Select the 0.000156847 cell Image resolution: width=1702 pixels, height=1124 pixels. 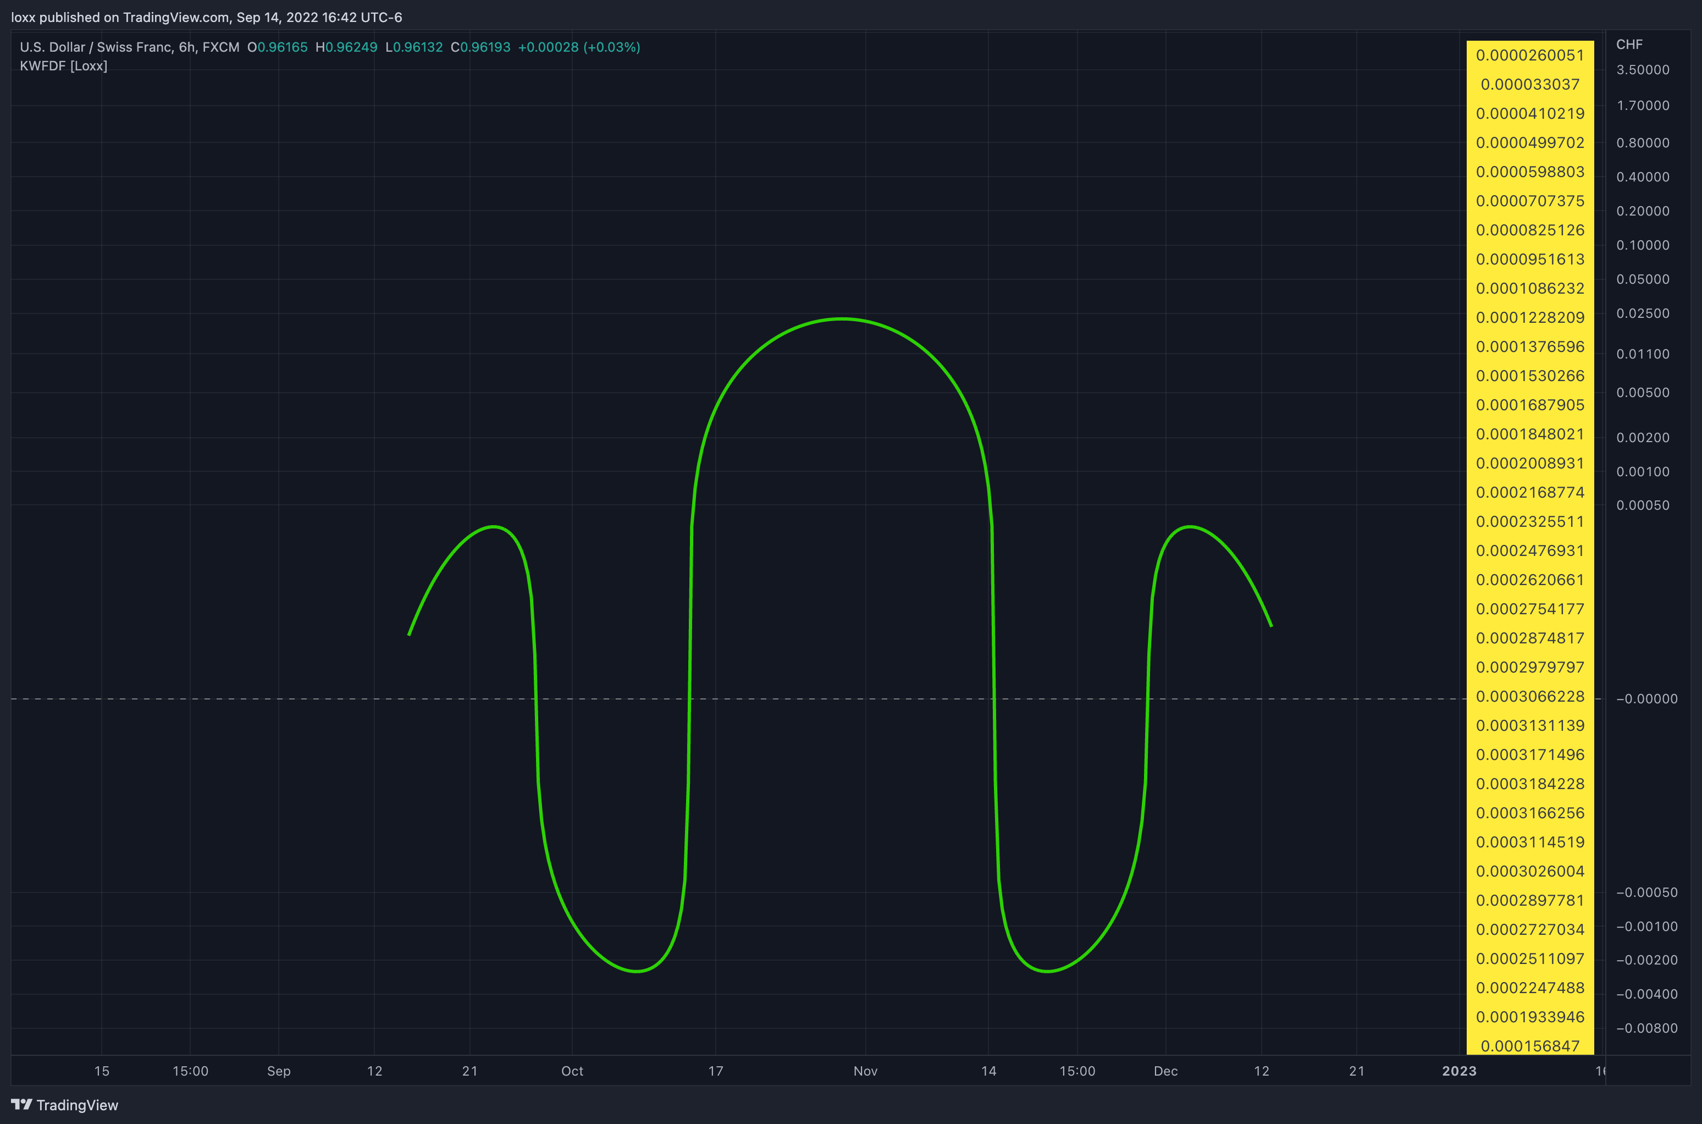coord(1530,1046)
